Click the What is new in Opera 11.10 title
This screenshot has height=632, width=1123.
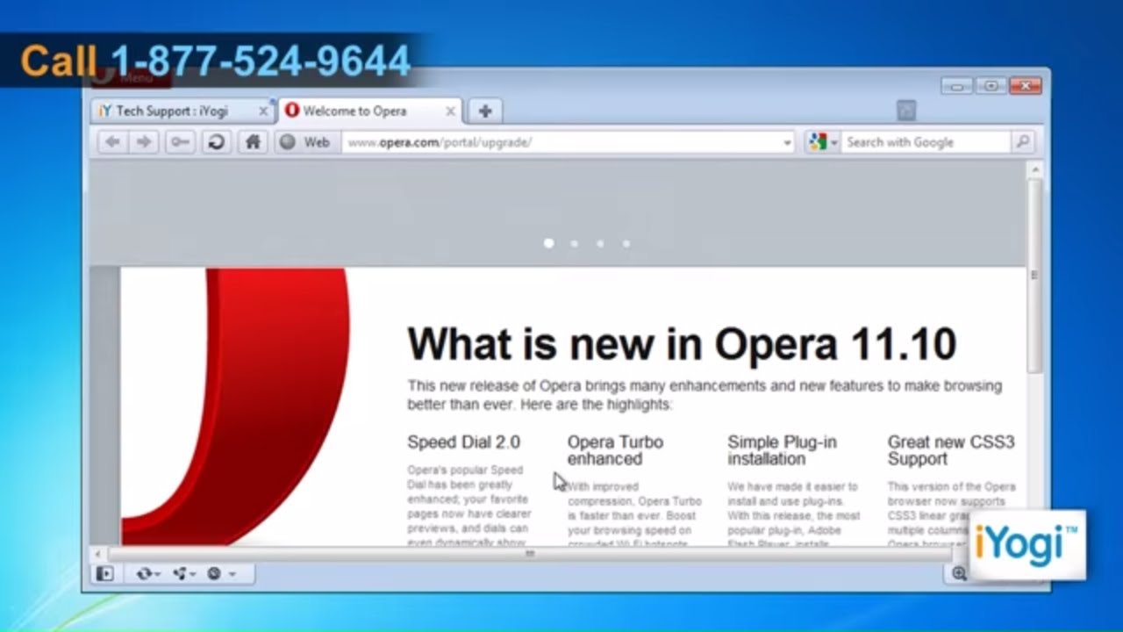tap(682, 343)
